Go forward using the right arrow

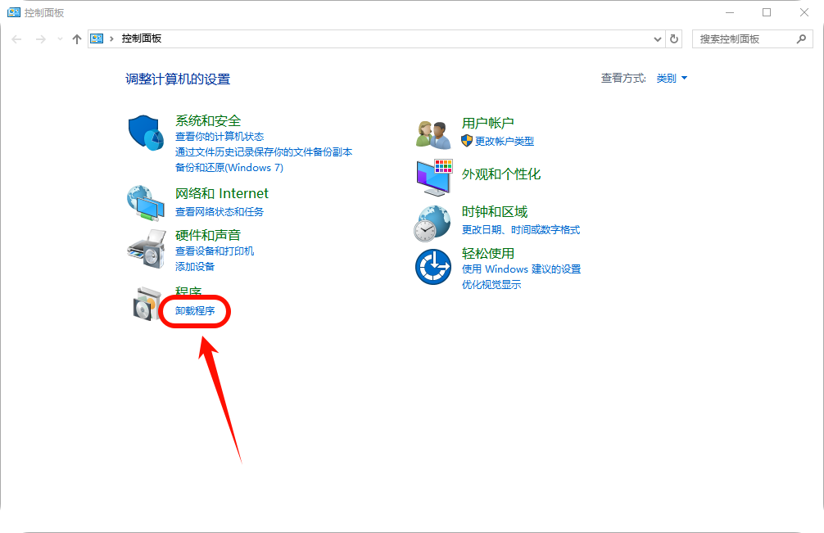pyautogui.click(x=40, y=38)
